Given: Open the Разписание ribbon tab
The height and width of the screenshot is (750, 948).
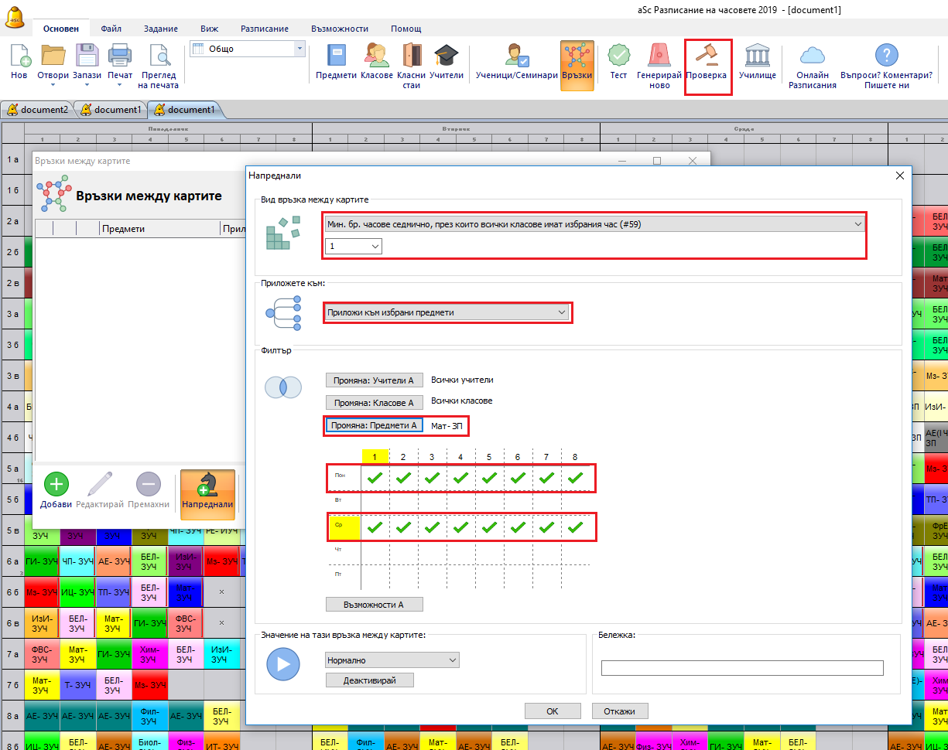Looking at the screenshot, I should (x=265, y=29).
